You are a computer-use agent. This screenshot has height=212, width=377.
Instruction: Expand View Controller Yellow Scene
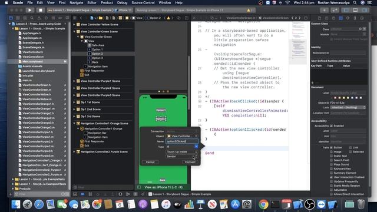(x=74, y=25)
